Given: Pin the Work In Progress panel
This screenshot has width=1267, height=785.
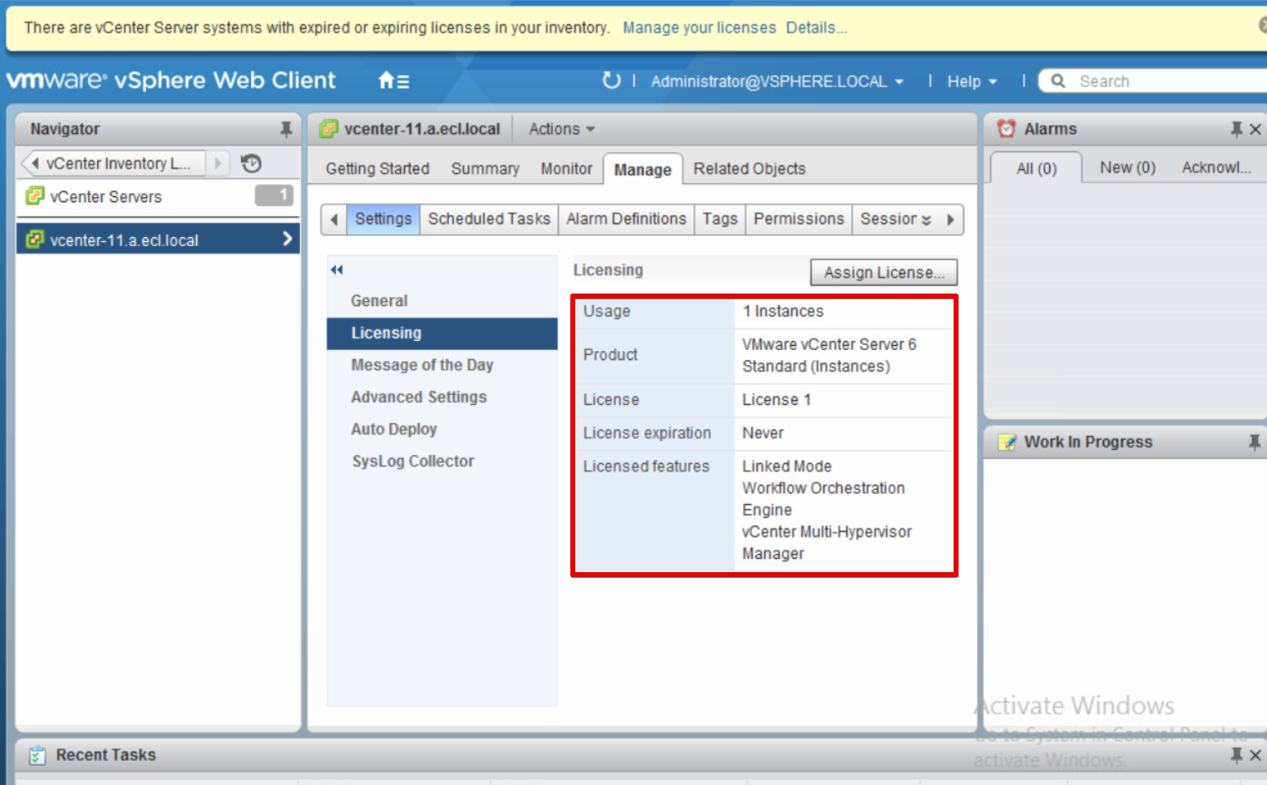Looking at the screenshot, I should coord(1255,442).
